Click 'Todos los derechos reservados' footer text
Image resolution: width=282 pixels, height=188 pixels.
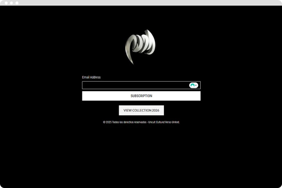click(129, 122)
